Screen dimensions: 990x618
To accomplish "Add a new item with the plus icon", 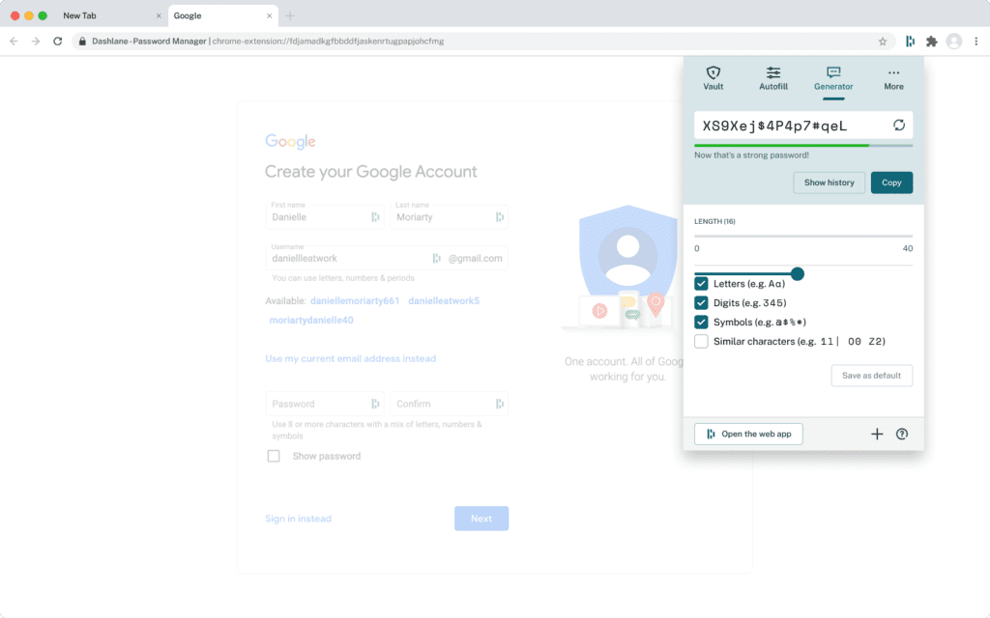I will pos(877,434).
